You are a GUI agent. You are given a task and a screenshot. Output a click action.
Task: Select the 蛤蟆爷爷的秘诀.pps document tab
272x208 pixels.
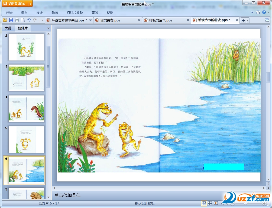coord(215,20)
